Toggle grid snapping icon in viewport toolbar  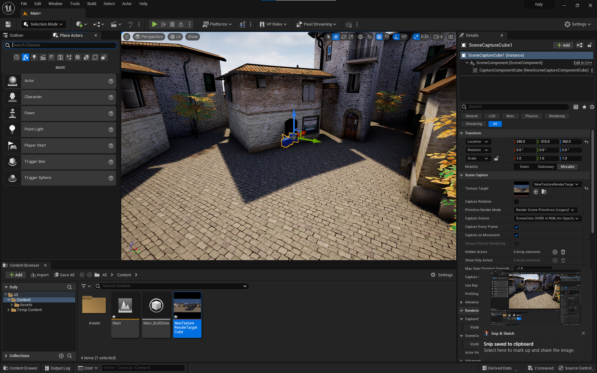pos(379,37)
